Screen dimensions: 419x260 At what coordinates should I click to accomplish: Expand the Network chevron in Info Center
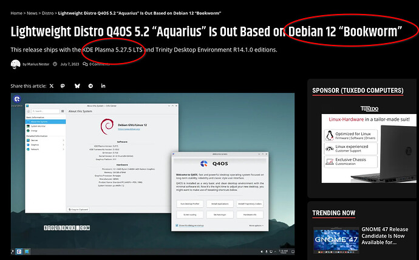tap(63, 149)
